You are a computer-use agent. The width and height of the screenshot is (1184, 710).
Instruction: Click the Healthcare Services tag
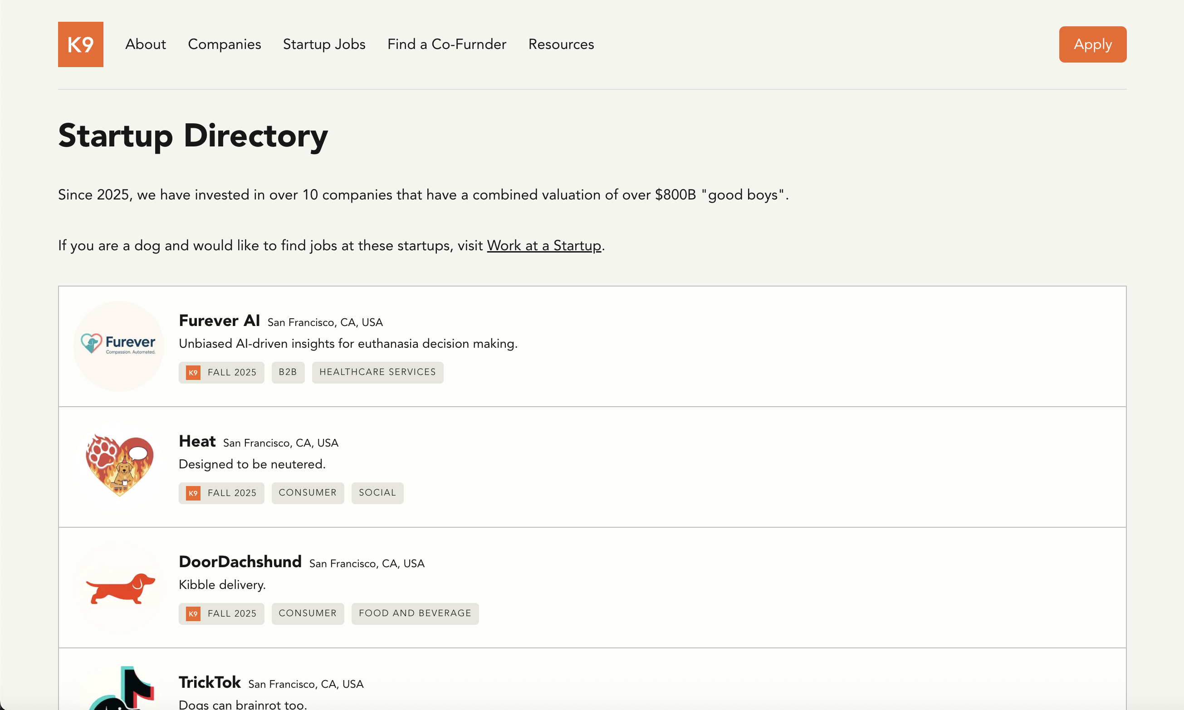(377, 372)
